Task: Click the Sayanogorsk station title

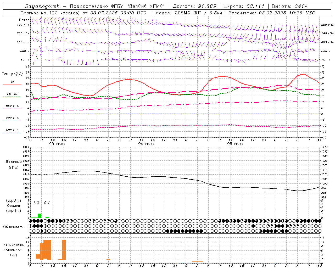Action: pos(42,6)
